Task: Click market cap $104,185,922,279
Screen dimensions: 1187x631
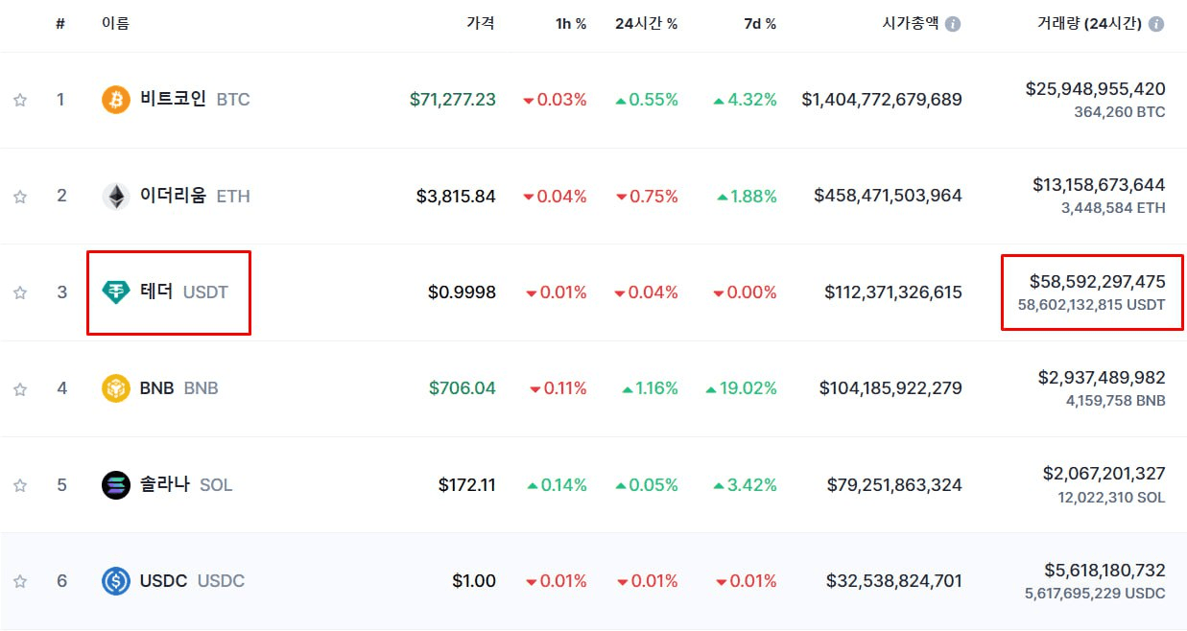Action: (x=890, y=388)
